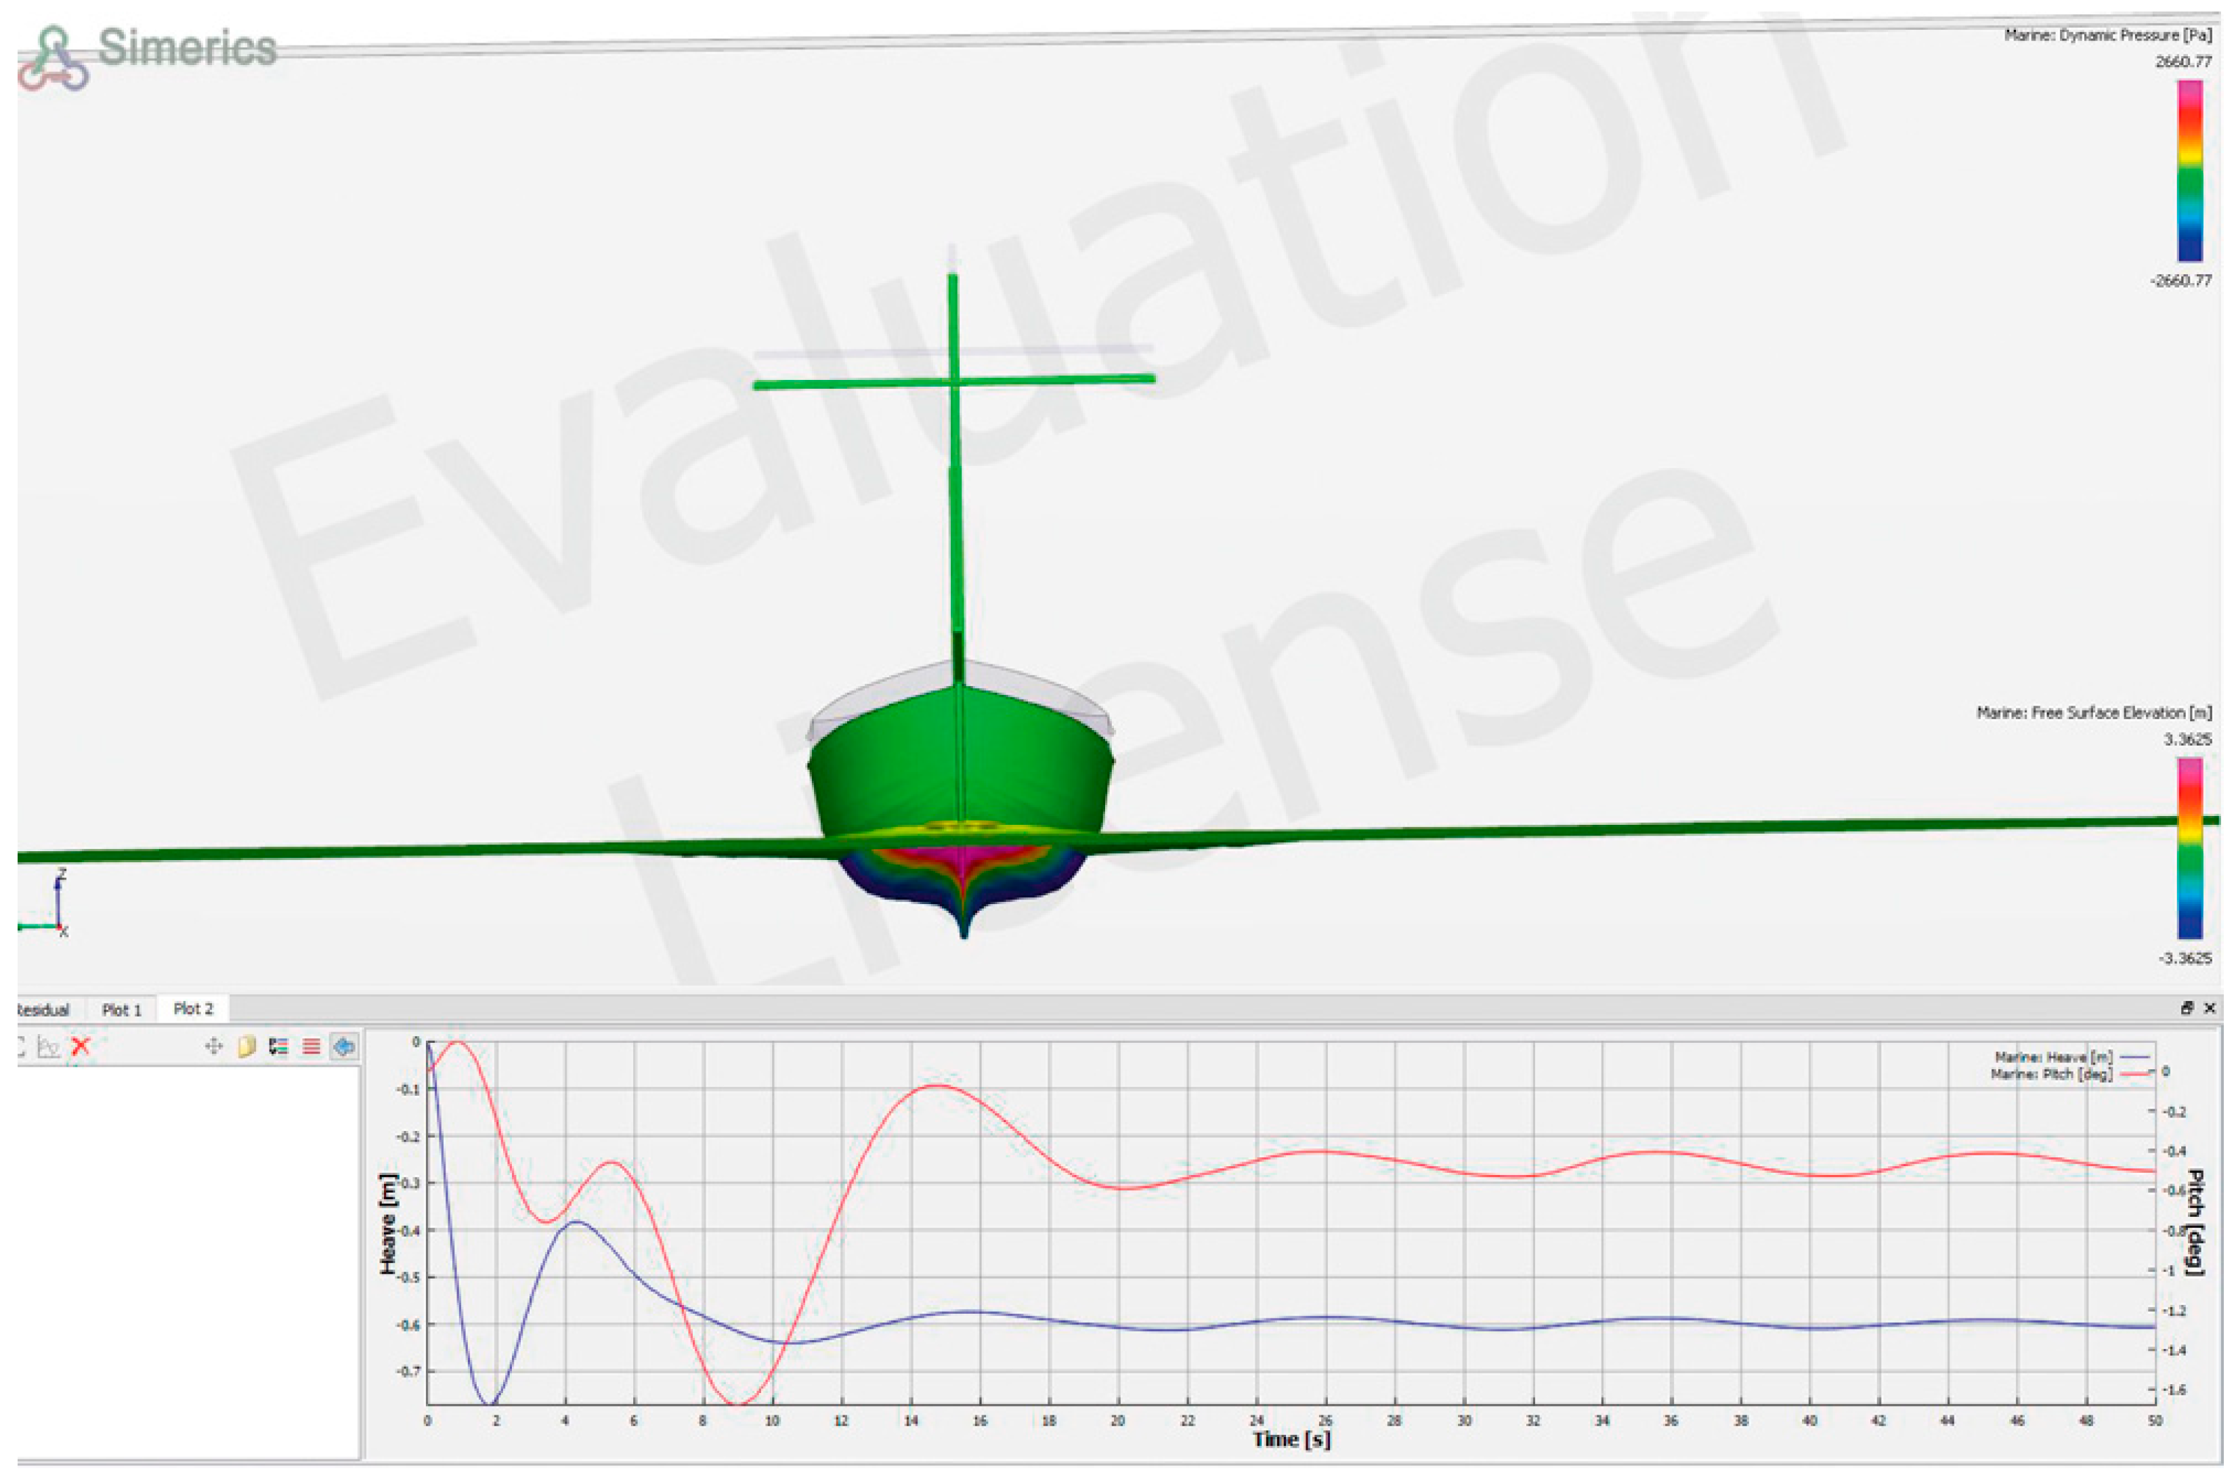The width and height of the screenshot is (2236, 1479).
Task: Close the plot panel
Action: 2209,1008
